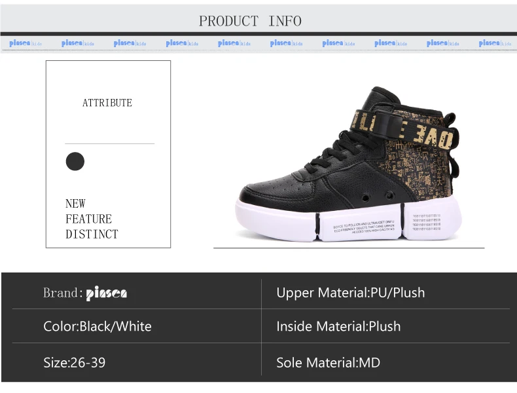
Task: Click the black color swatch circle
Action: (75, 161)
